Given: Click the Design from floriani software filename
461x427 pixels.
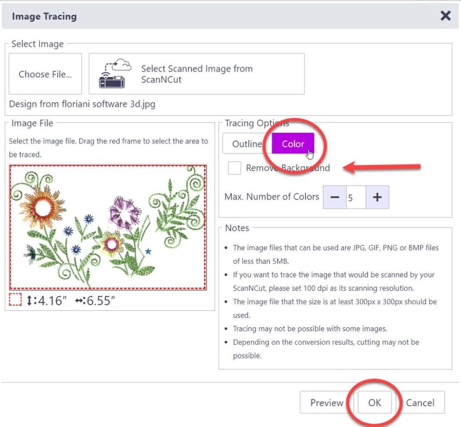Looking at the screenshot, I should click(x=83, y=104).
